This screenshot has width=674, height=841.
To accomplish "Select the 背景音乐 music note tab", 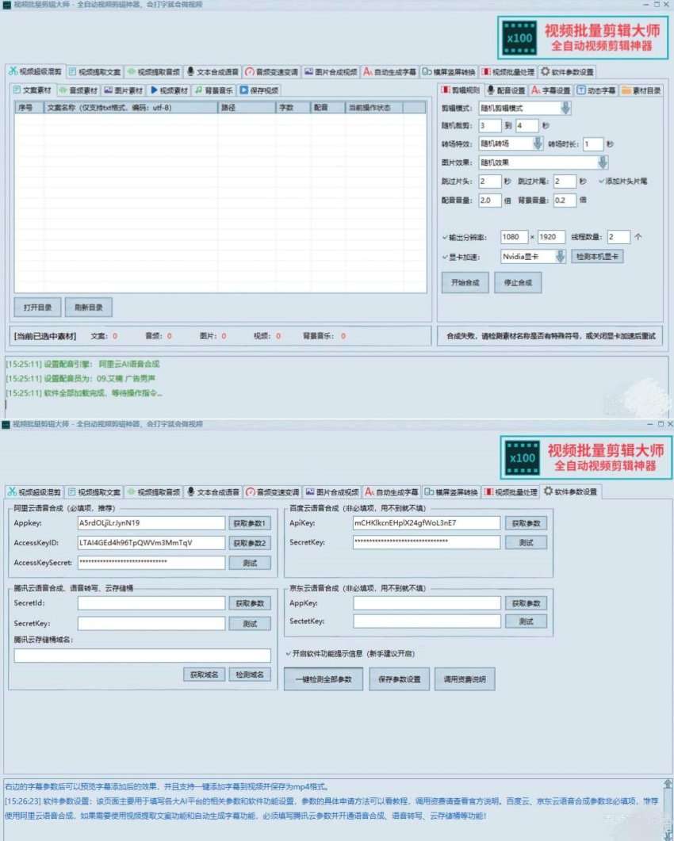I will [213, 90].
